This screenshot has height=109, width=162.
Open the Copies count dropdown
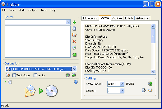tap(122, 91)
